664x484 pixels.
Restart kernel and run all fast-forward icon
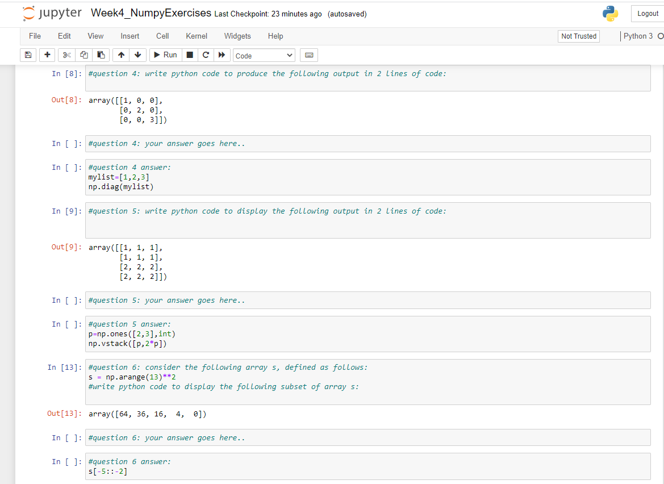coord(222,55)
